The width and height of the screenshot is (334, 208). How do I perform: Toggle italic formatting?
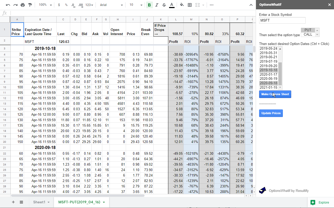pyautogui.click(x=157, y=5)
